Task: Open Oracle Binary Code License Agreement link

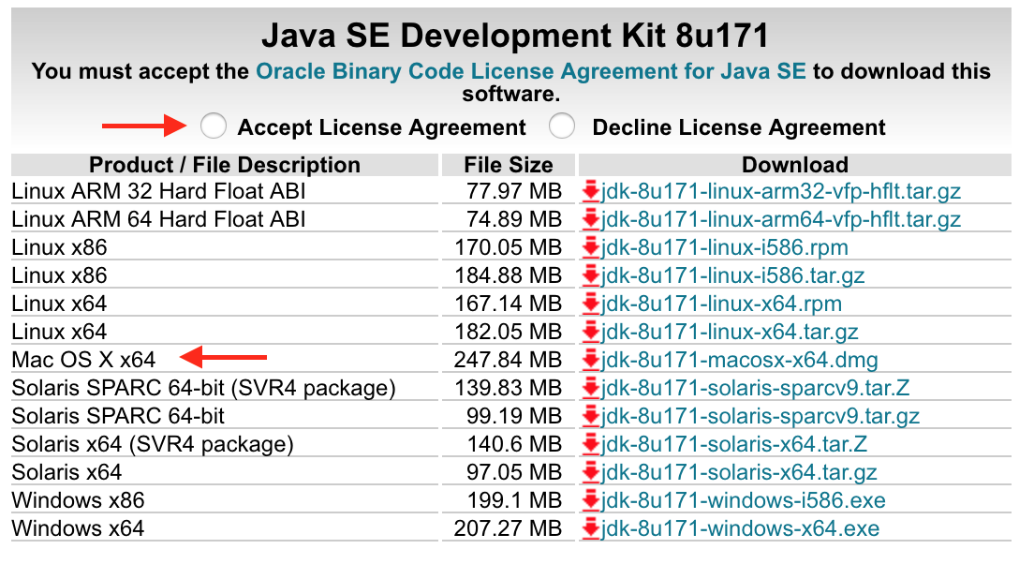Action: pos(531,71)
